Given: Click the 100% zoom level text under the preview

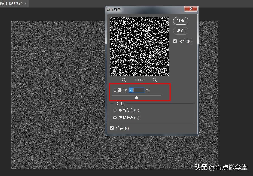Looking at the screenshot, I should point(139,80).
